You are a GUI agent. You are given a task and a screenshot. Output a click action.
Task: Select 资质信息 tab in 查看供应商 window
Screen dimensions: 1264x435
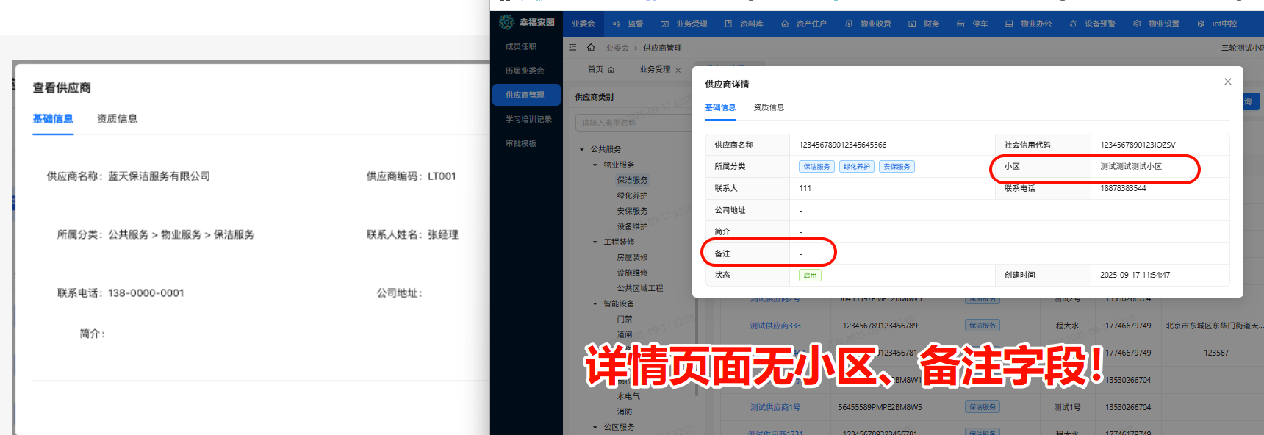pos(117,118)
